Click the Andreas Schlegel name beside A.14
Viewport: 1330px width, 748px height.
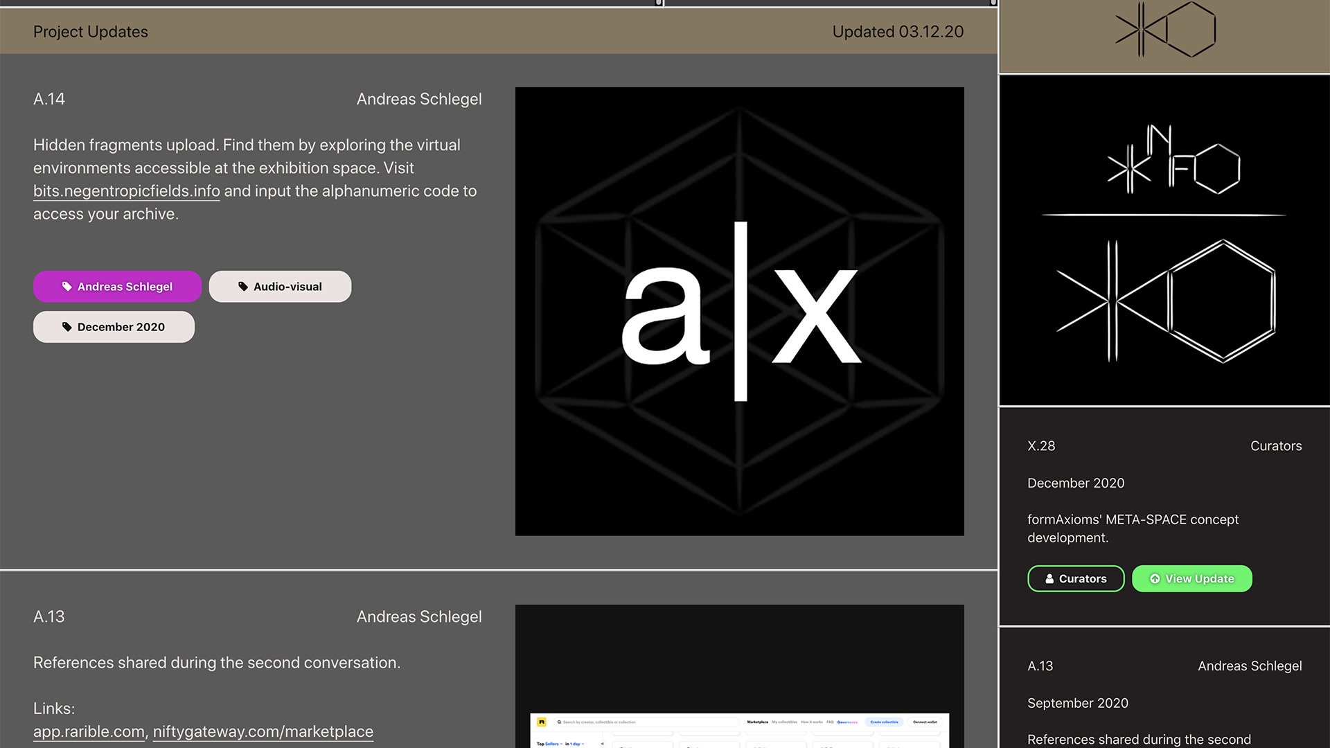point(419,99)
